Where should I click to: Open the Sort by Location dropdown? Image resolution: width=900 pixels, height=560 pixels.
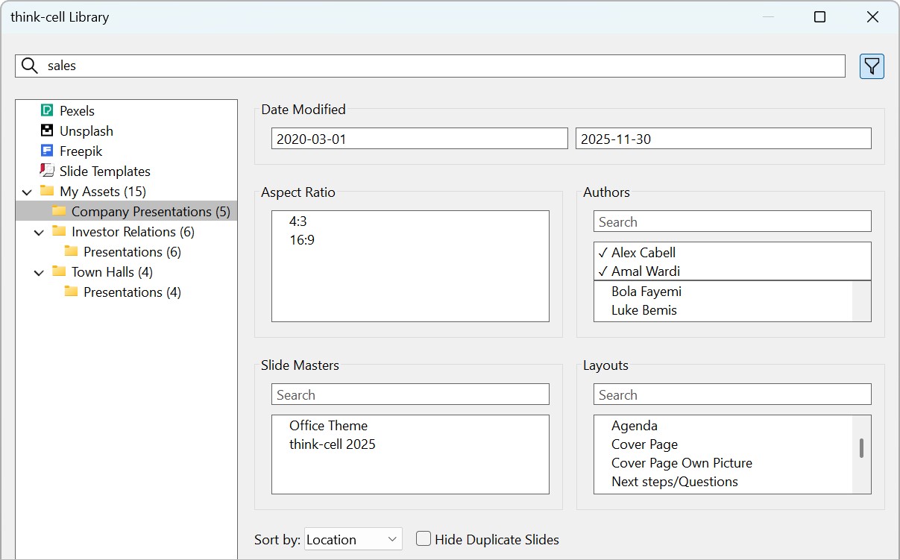coord(353,539)
